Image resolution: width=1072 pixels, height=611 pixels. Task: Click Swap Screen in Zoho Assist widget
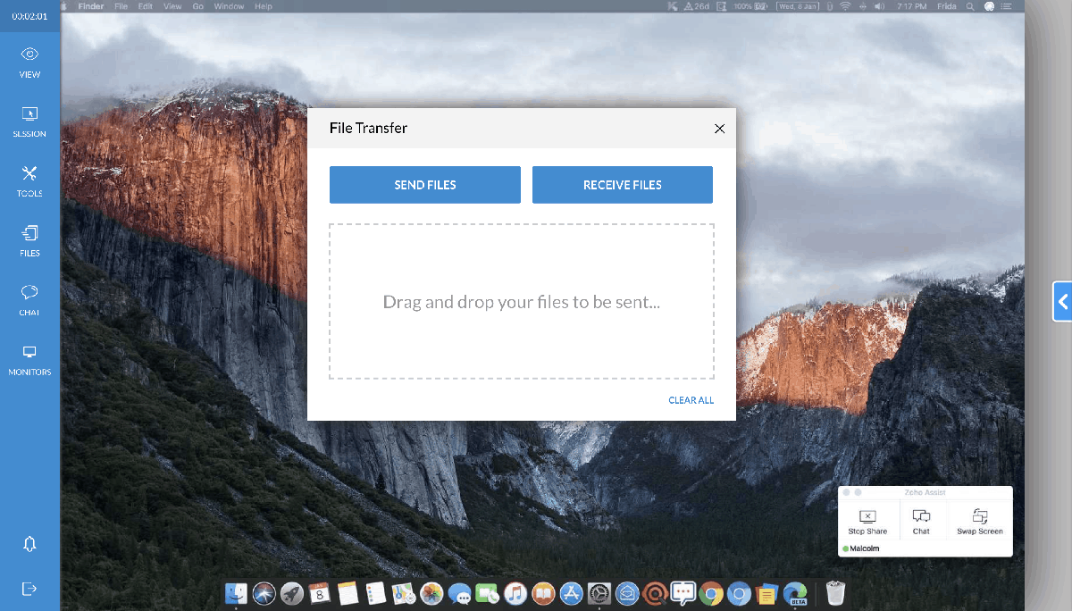pyautogui.click(x=979, y=522)
